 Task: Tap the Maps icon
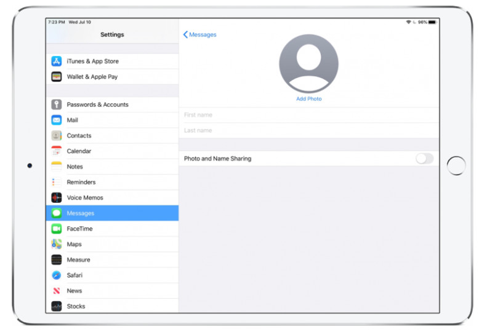57,244
